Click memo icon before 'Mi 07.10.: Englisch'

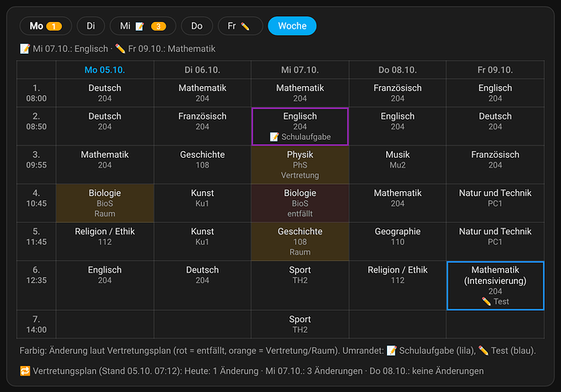click(25, 49)
